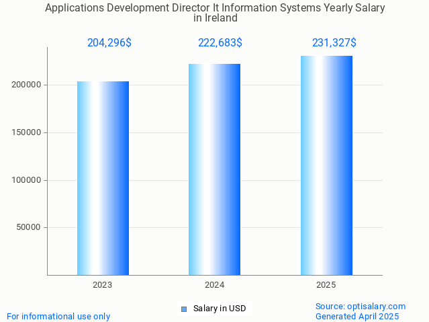Click the 204,296$ value label
Viewport: 429px width, 322px height.
coord(109,42)
